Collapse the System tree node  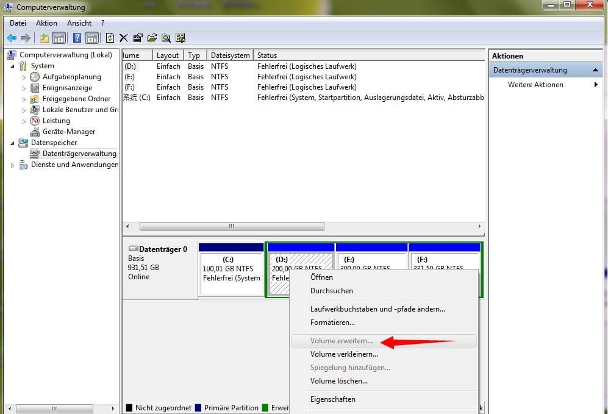click(12, 66)
